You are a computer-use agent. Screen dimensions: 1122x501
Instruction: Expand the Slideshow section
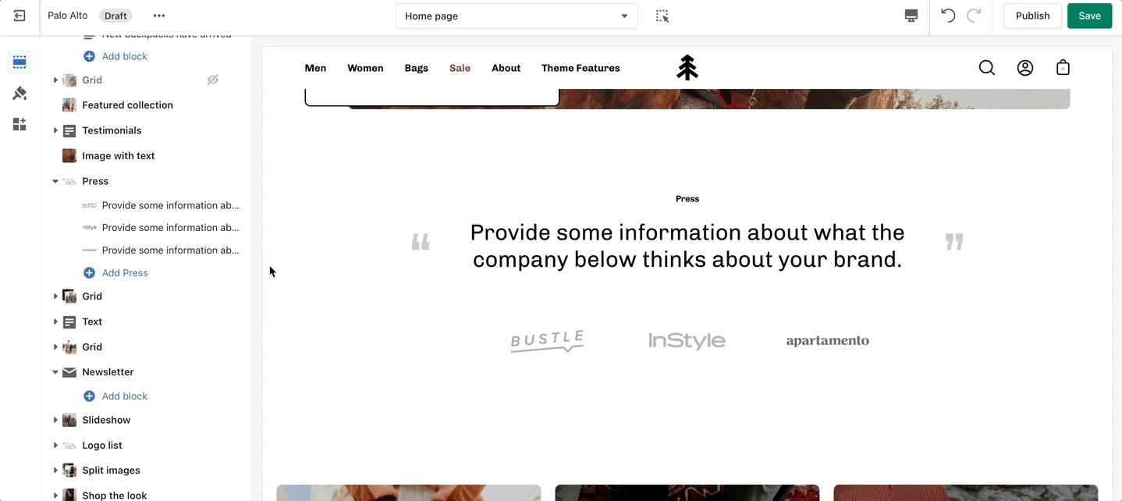pyautogui.click(x=55, y=420)
